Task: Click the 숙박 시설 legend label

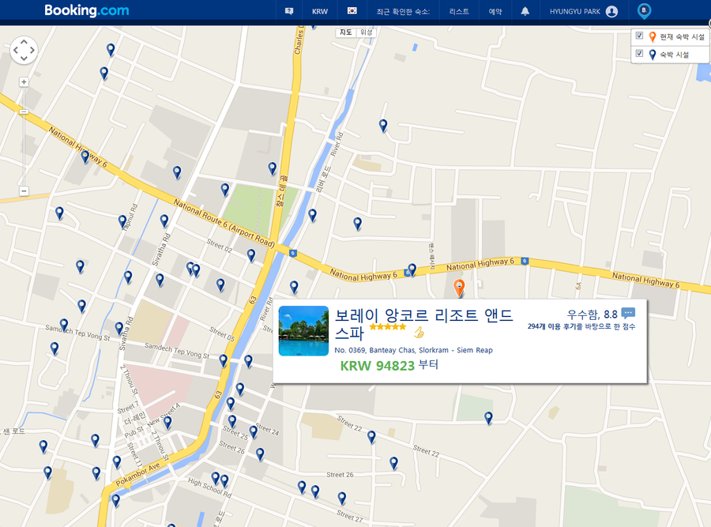Action: pyautogui.click(x=675, y=55)
